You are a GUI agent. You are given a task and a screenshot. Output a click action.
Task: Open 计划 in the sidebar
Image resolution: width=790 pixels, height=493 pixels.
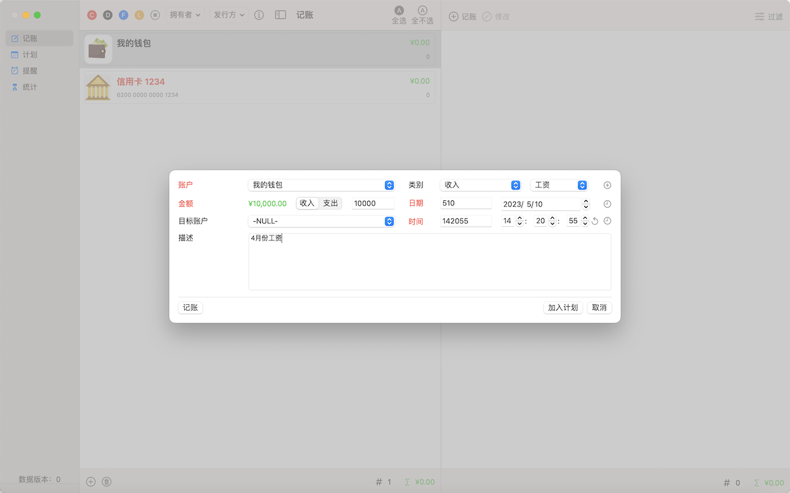tap(39, 55)
